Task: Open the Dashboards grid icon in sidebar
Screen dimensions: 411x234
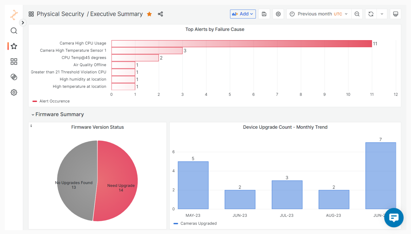Action: point(14,62)
